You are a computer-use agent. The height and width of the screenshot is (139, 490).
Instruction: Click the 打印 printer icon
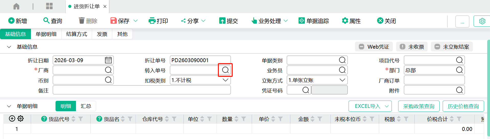click(x=152, y=21)
